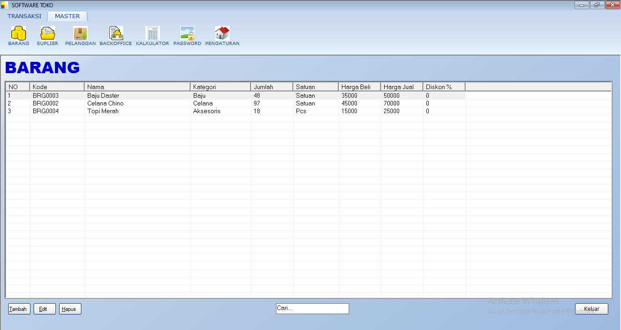Launch the BACKOFFICE icon

click(x=116, y=34)
